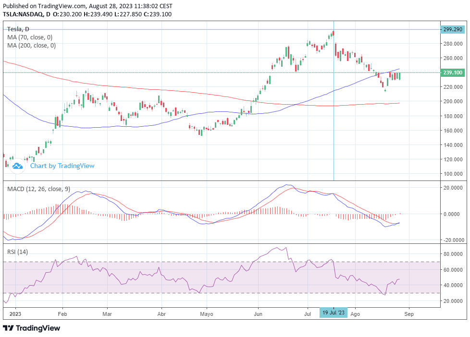Click the 'Tesla, D' chart title

[18, 29]
